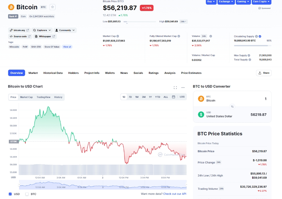Switch chart to History view
Viewport: 282px width, 199px height.
58,97
